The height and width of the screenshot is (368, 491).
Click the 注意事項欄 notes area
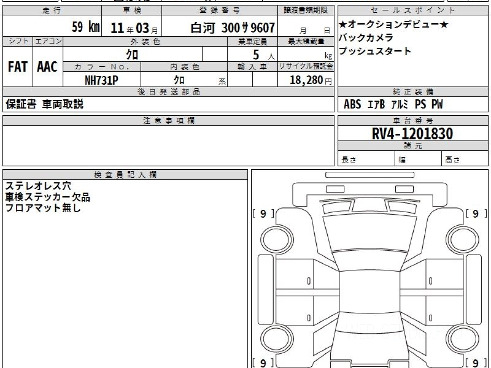[x=168, y=146]
